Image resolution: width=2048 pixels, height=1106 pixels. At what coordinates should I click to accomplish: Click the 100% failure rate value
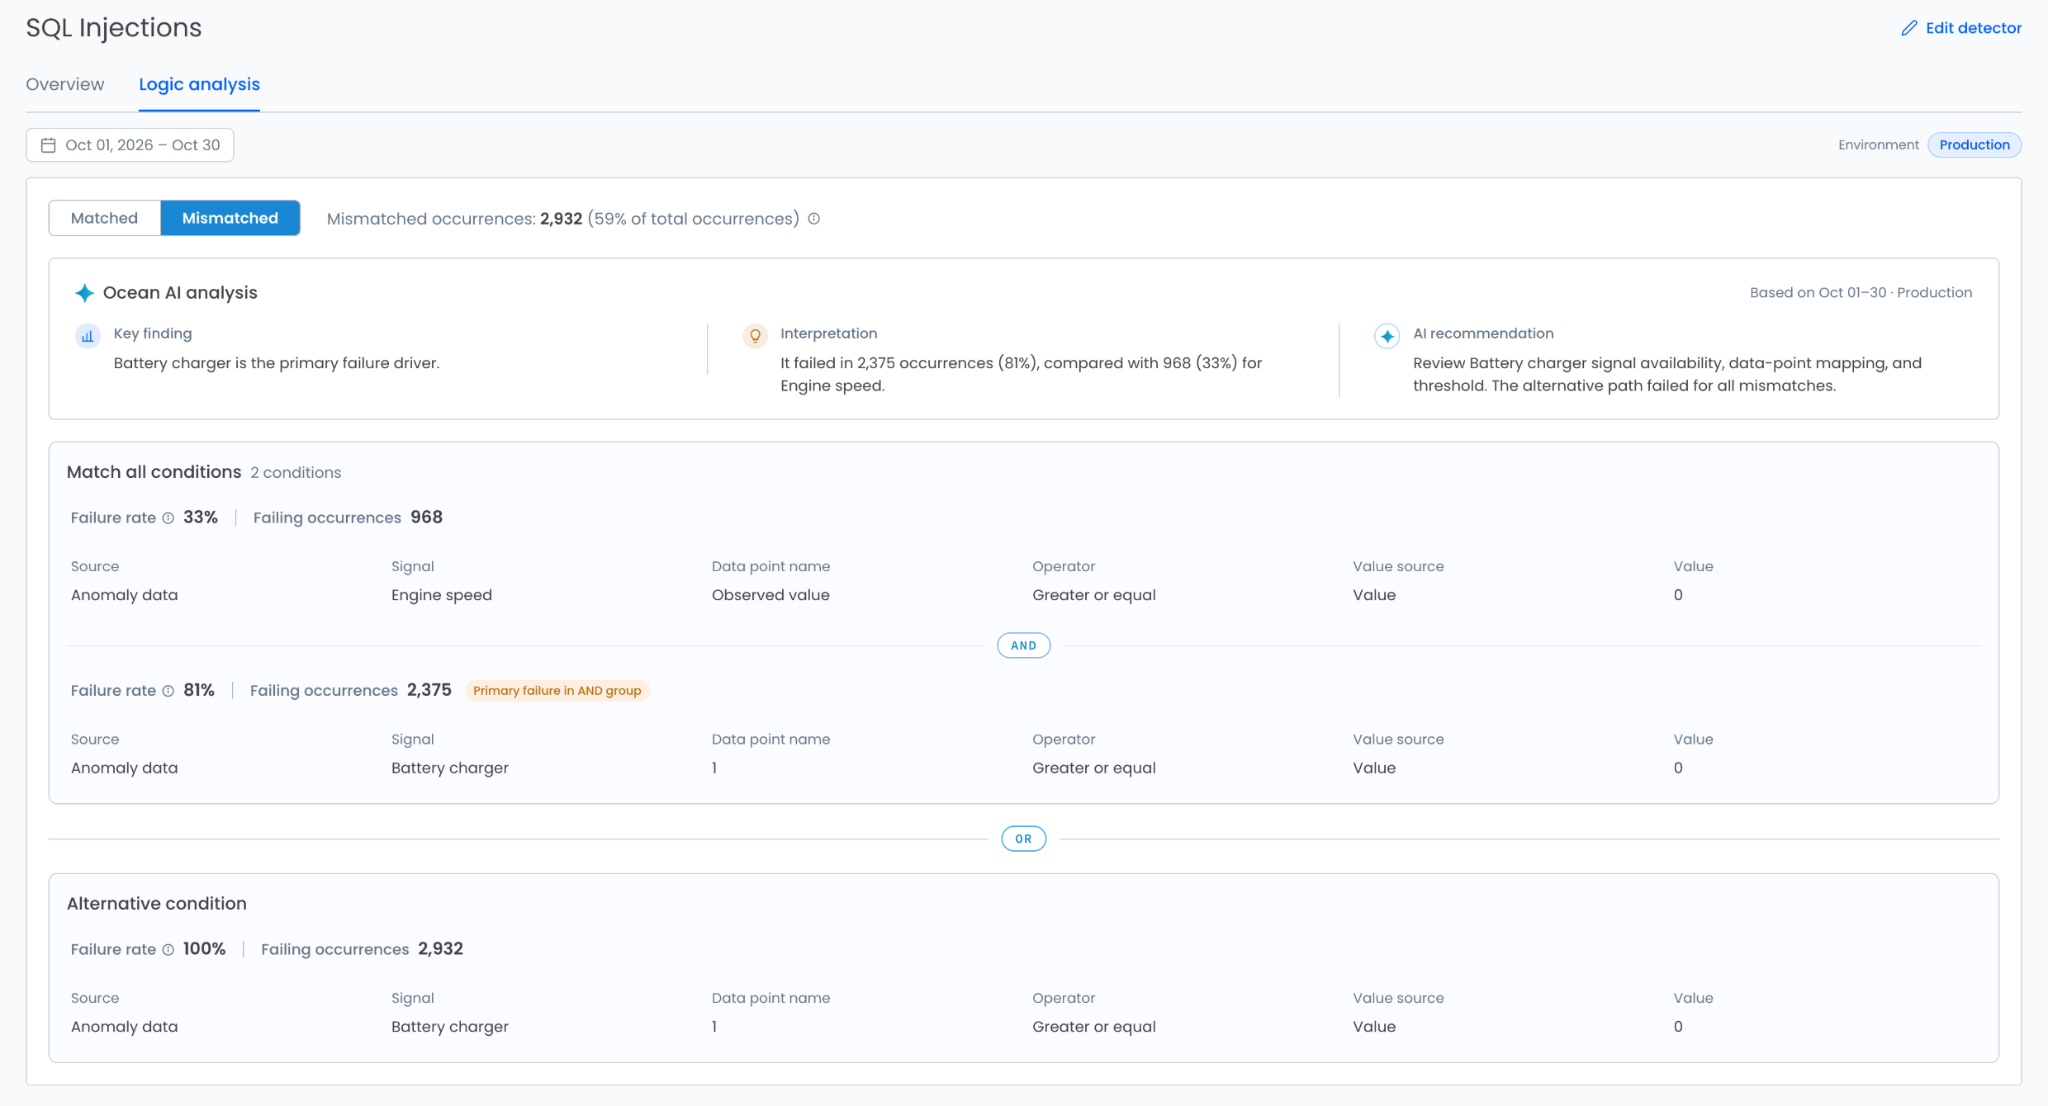click(205, 949)
